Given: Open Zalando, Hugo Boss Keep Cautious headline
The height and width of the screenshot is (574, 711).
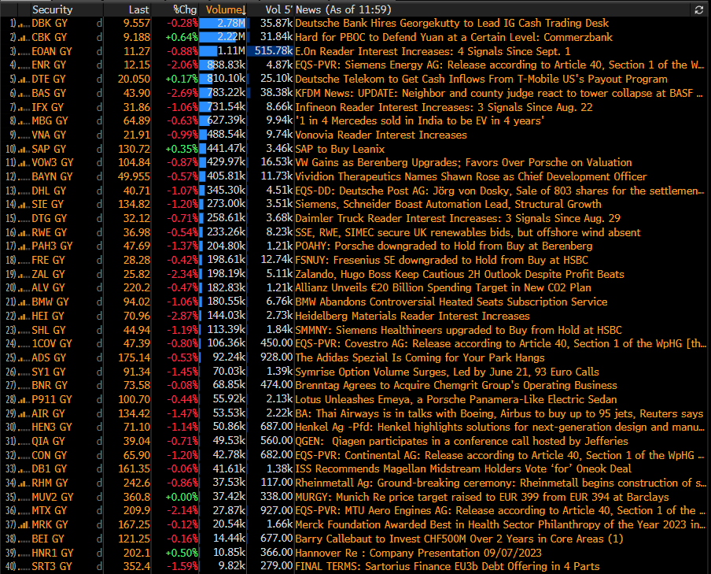Looking at the screenshot, I should [x=460, y=274].
